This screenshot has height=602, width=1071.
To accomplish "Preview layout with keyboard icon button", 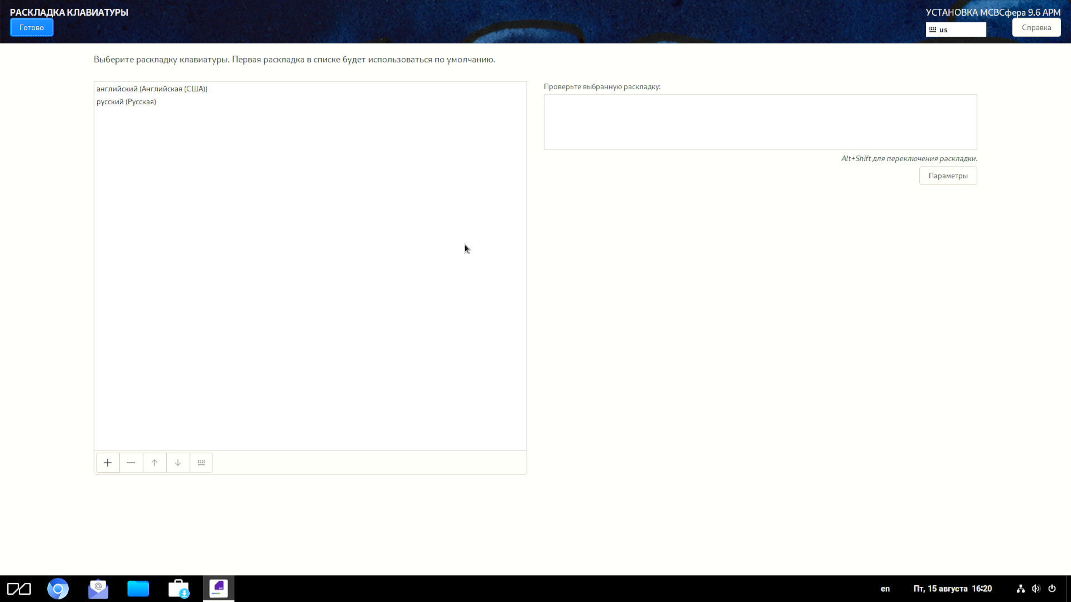I will pos(201,462).
